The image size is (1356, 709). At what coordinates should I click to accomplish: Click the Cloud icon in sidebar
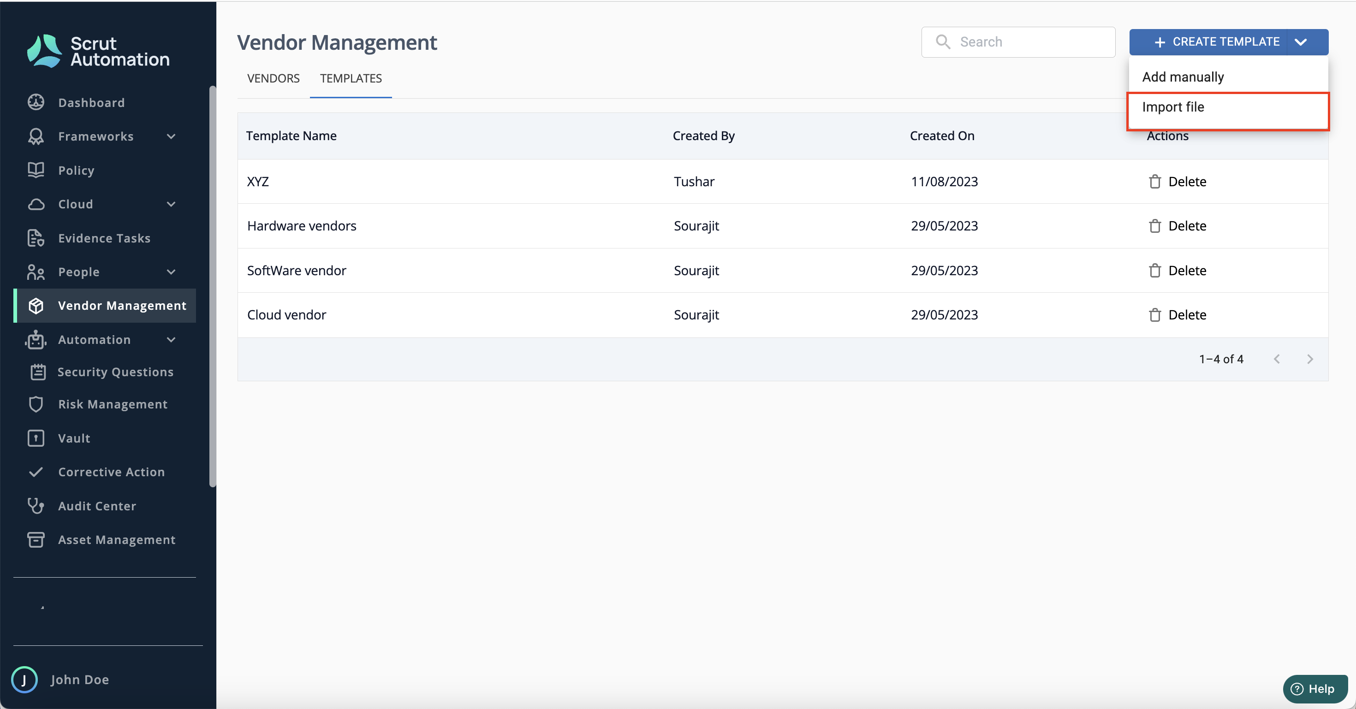pyautogui.click(x=36, y=204)
